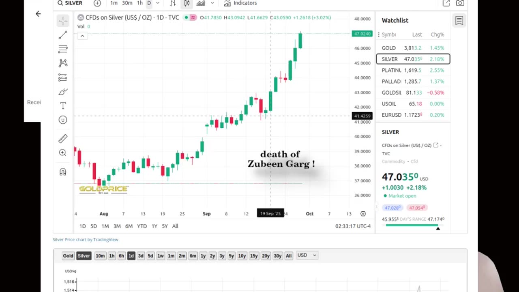Click the area chart style icon
Image resolution: width=519 pixels, height=292 pixels.
[x=201, y=3]
